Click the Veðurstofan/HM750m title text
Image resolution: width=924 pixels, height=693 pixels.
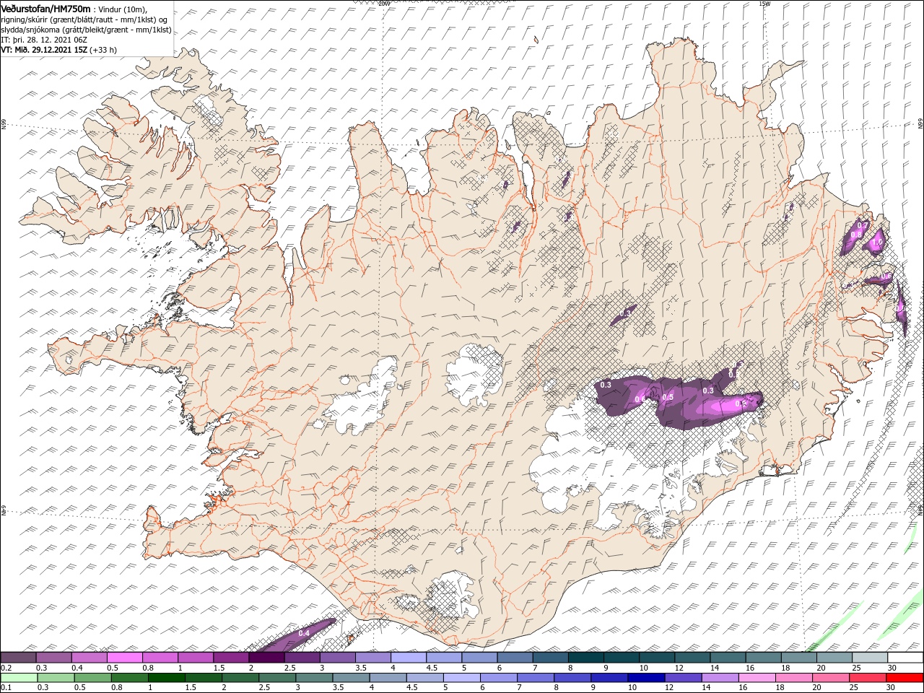tap(45, 8)
